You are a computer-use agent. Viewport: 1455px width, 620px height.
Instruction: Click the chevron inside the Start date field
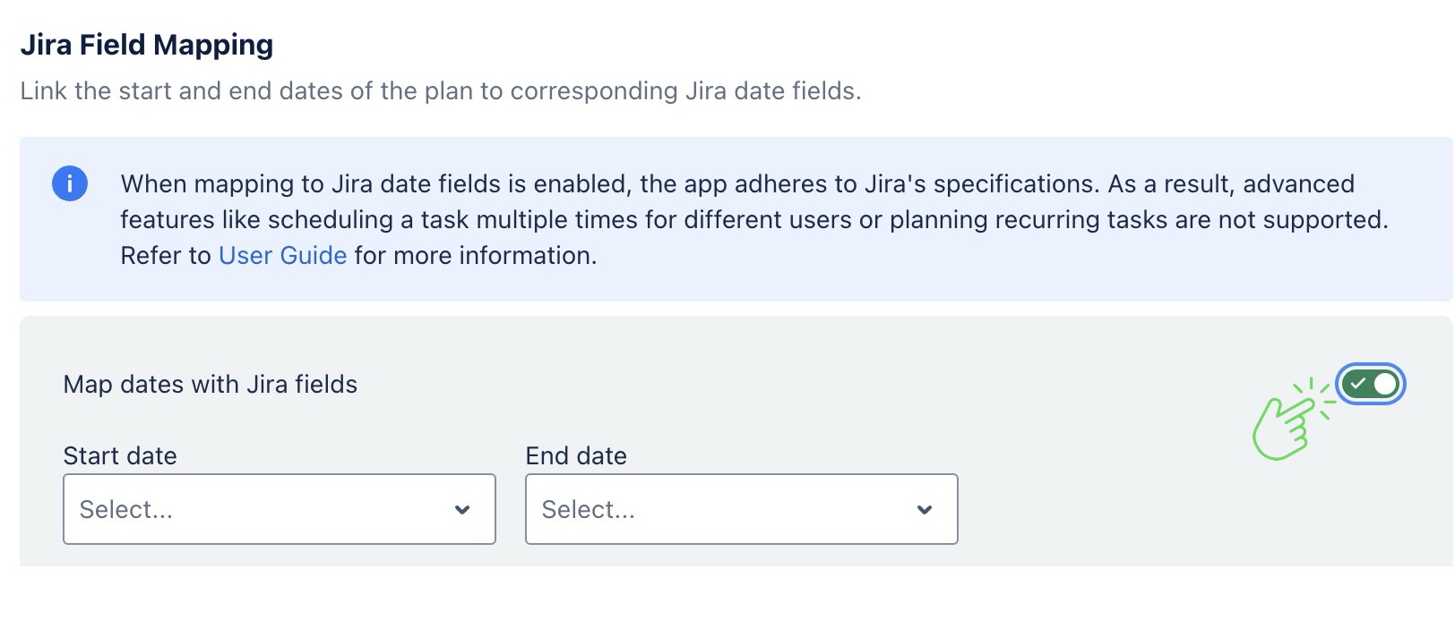click(x=462, y=509)
